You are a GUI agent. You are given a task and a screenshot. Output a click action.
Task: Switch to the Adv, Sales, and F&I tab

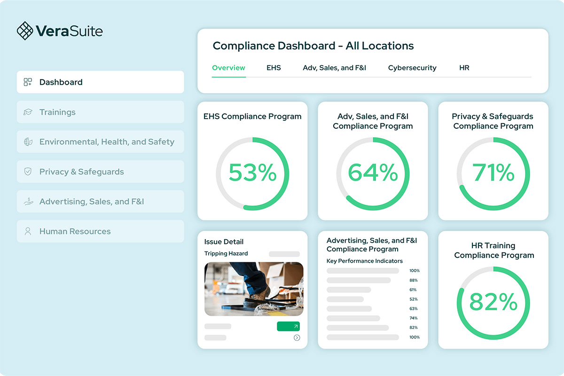pyautogui.click(x=334, y=68)
